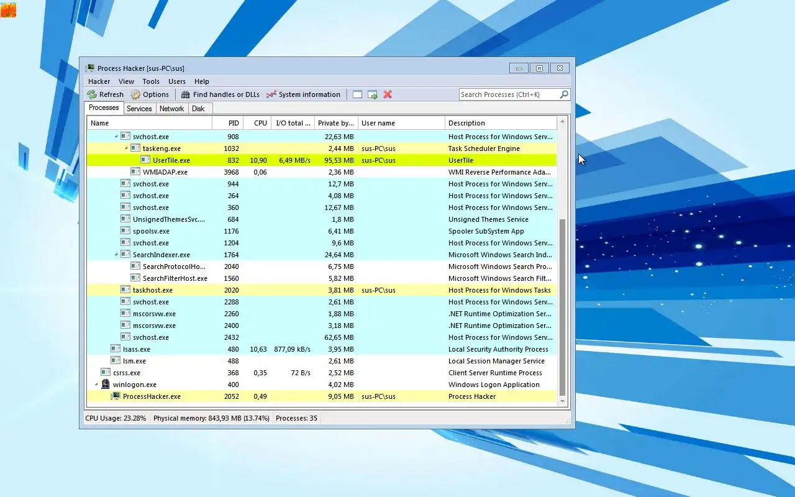Click the Refresh toolbar button
This screenshot has height=497, width=795.
(x=106, y=94)
